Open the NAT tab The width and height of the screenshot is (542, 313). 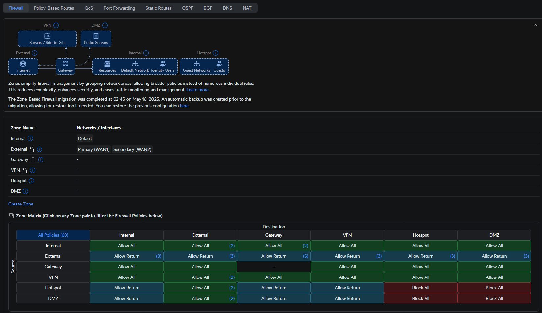click(x=247, y=8)
